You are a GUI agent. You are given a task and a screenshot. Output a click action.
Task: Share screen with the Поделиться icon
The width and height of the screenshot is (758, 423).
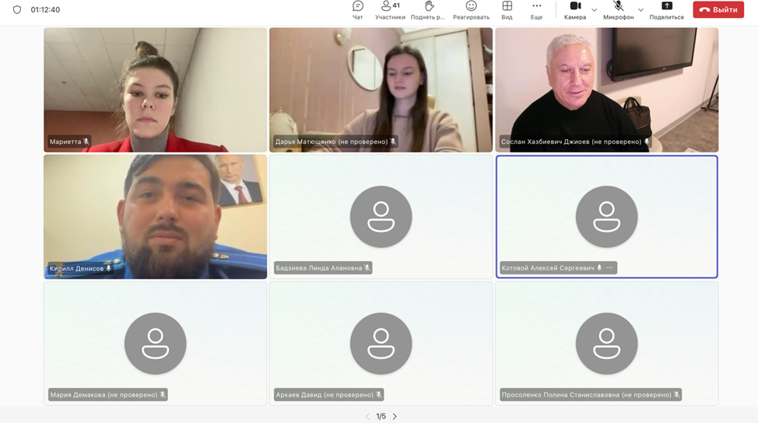click(x=666, y=9)
